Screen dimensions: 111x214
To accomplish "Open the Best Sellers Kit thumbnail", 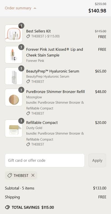I will point(14,33).
